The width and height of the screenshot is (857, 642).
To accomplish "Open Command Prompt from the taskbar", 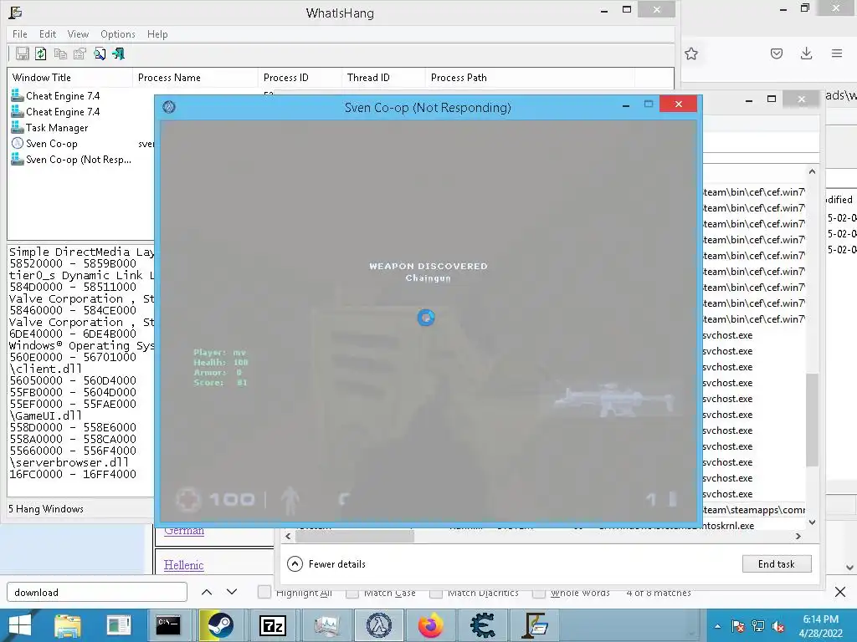I will [167, 625].
